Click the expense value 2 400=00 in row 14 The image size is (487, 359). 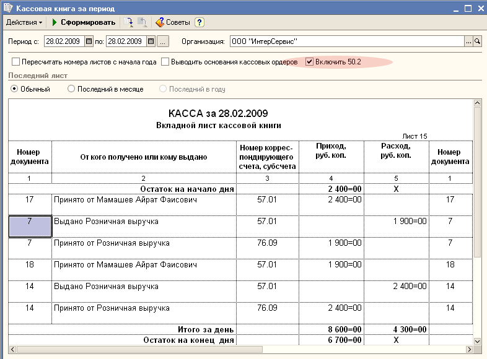(410, 286)
